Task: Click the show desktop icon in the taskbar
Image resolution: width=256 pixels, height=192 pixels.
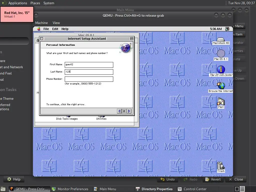Action: coord(3,189)
